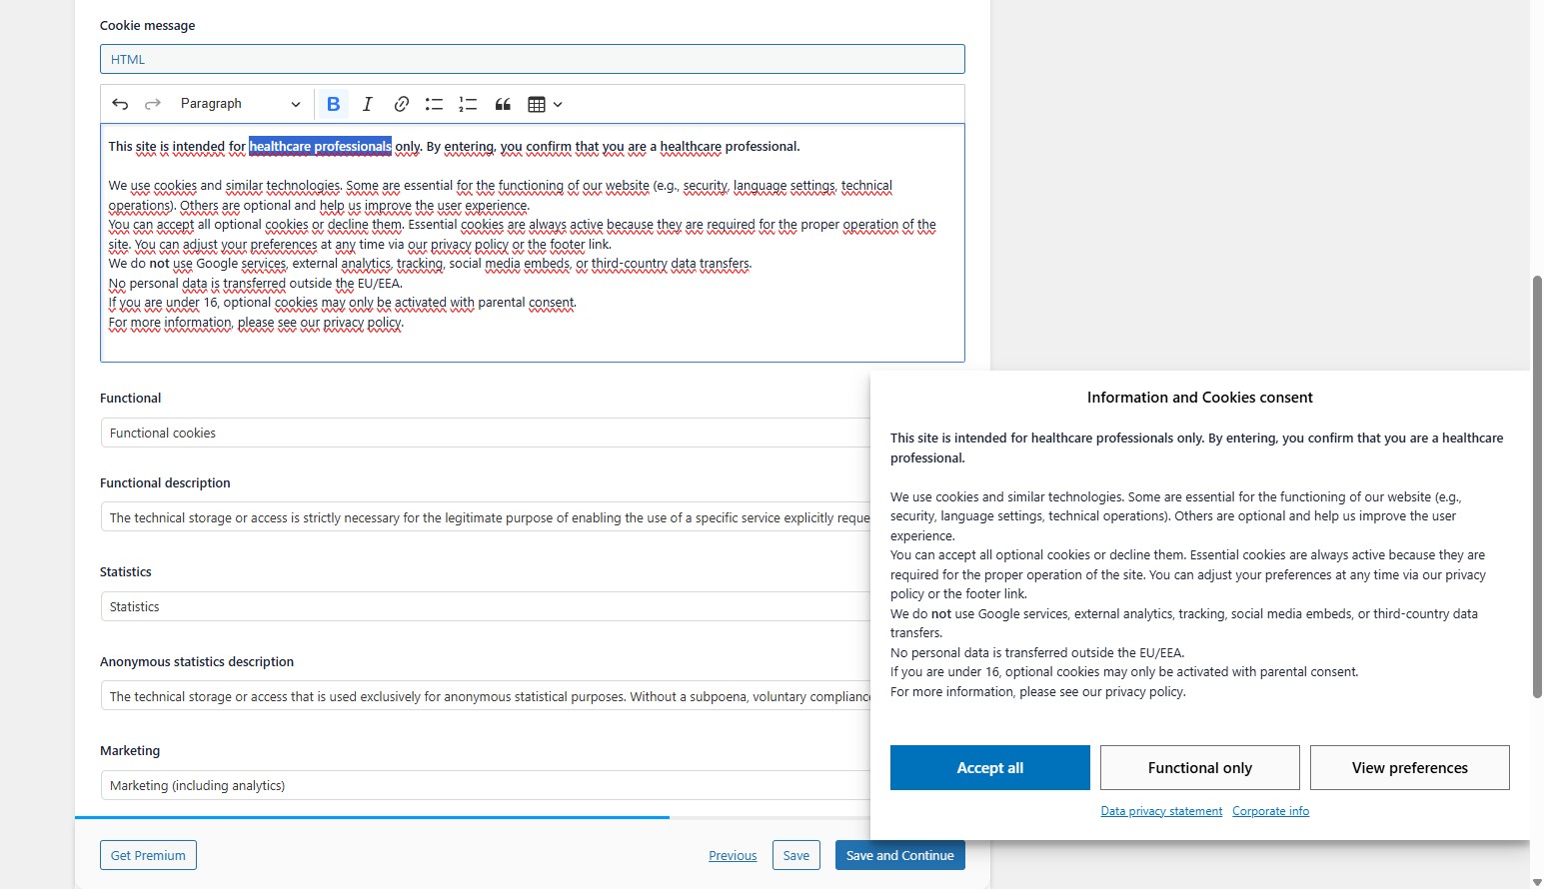Image resolution: width=1544 pixels, height=889 pixels.
Task: Click the 'Information and Cookies consent' heading
Action: coord(1200,398)
